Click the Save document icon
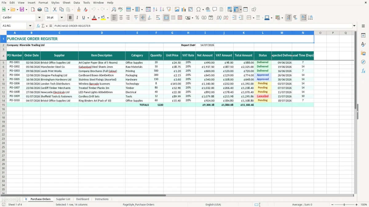369x207 pixels. click(x=22, y=10)
